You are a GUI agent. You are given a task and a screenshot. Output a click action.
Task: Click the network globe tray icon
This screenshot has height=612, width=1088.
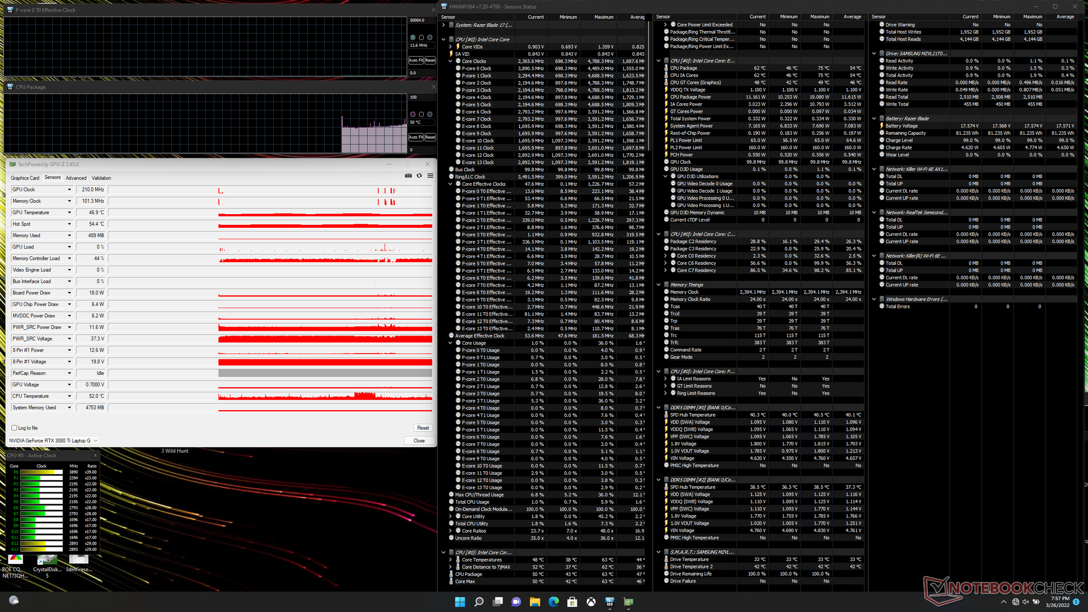click(x=1015, y=602)
